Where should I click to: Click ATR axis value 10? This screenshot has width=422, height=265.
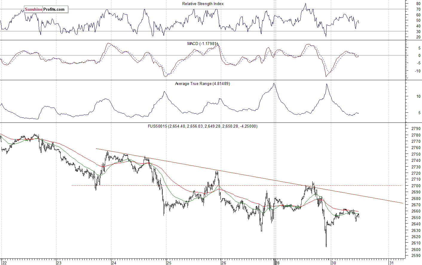pos(418,96)
